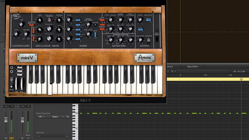Image resolution: width=249 pixels, height=140 pixels.
Task: Click Oscillator 1 Range knob
Action: point(40,20)
